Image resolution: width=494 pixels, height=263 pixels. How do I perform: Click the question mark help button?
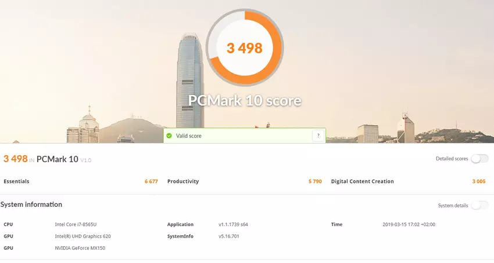point(317,136)
